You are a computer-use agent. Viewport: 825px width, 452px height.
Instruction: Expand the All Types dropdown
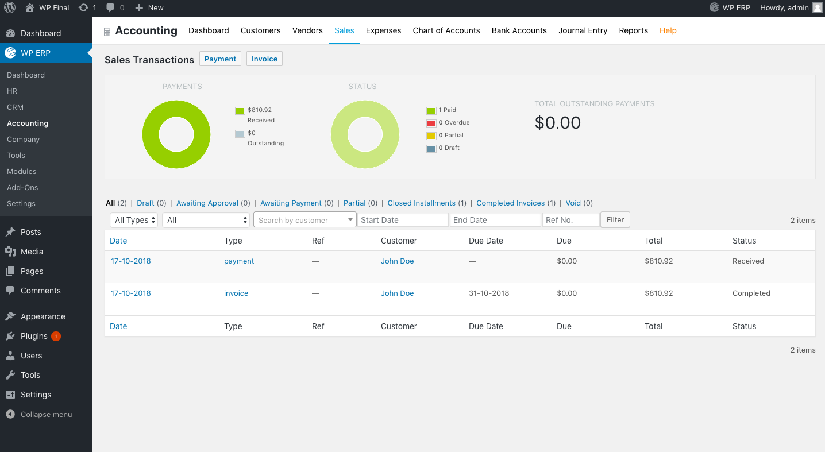point(133,220)
